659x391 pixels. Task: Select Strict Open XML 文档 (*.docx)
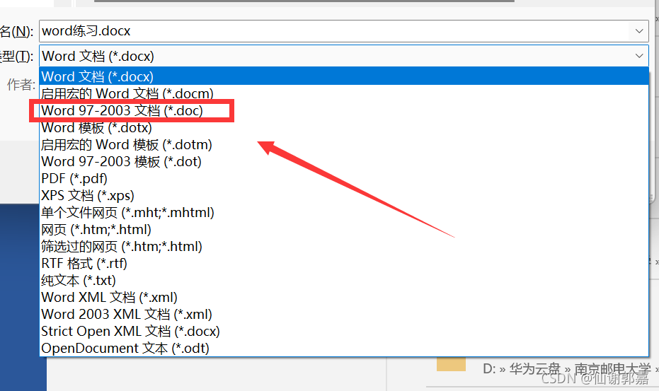[344, 332]
